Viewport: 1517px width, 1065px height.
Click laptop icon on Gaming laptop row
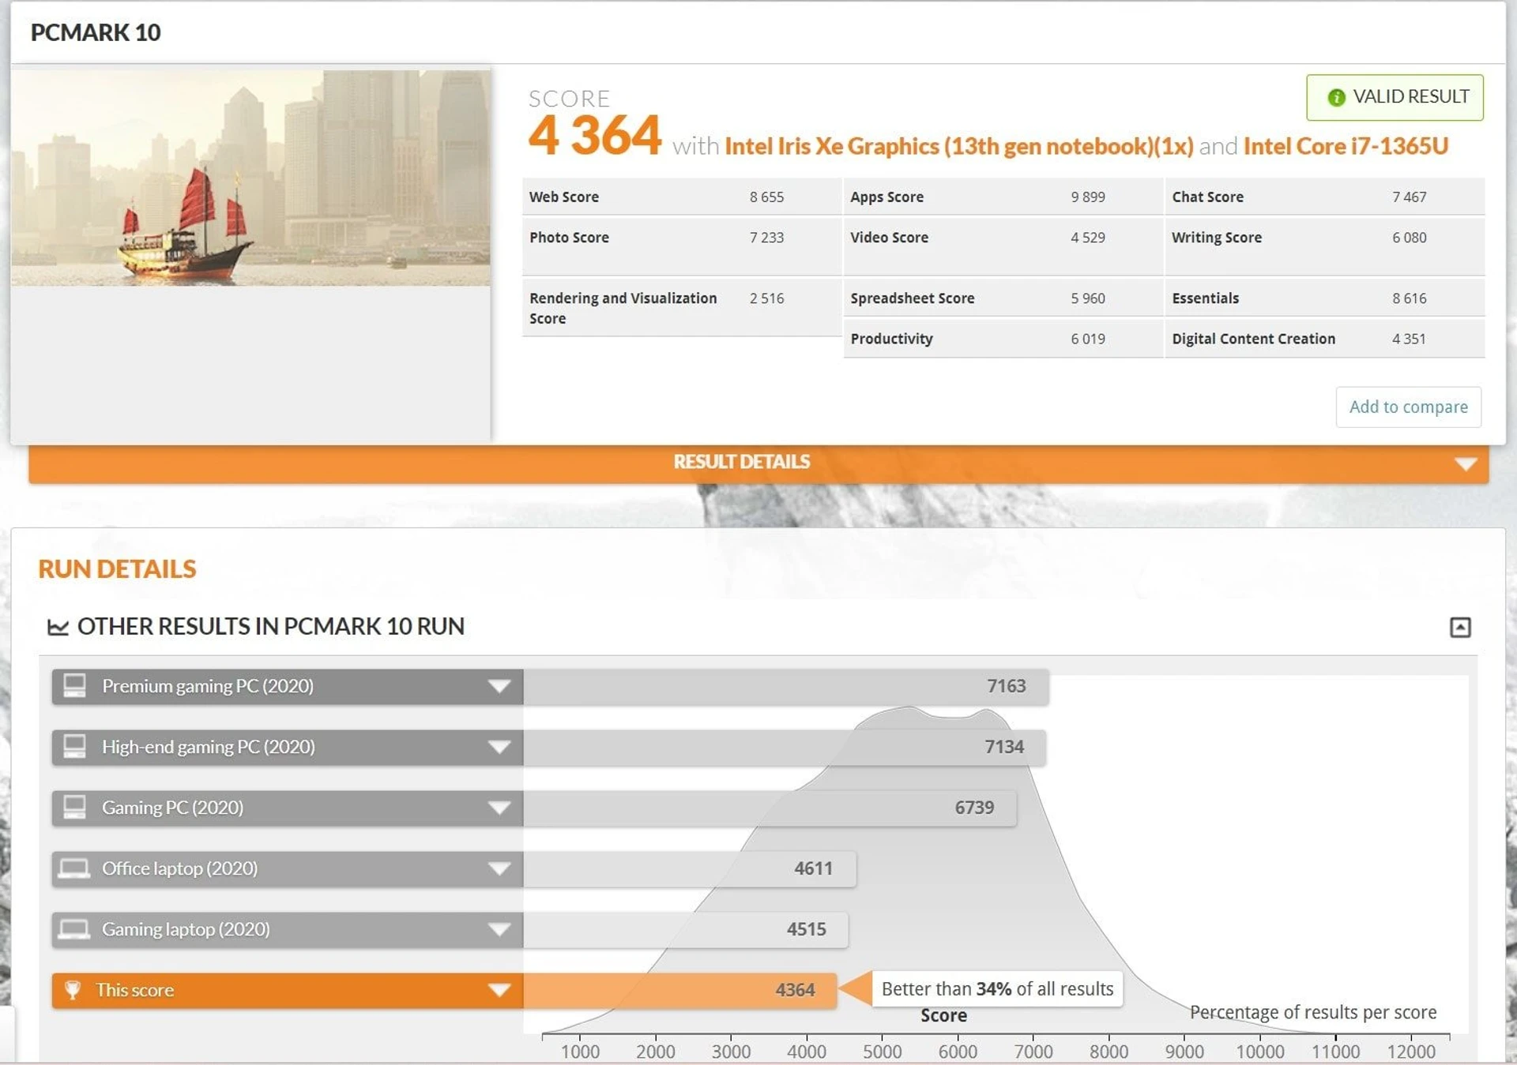(x=74, y=929)
